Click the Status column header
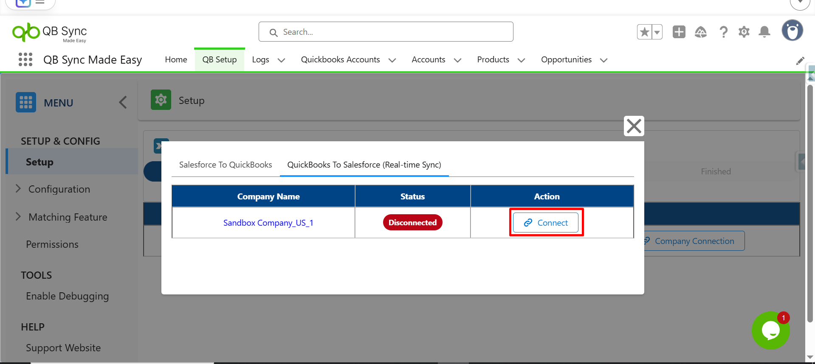Screen dimensions: 815x364 point(413,196)
